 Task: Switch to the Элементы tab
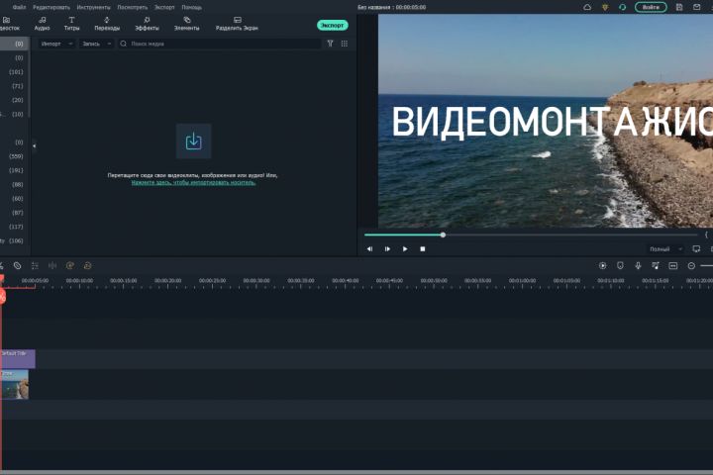(x=186, y=24)
